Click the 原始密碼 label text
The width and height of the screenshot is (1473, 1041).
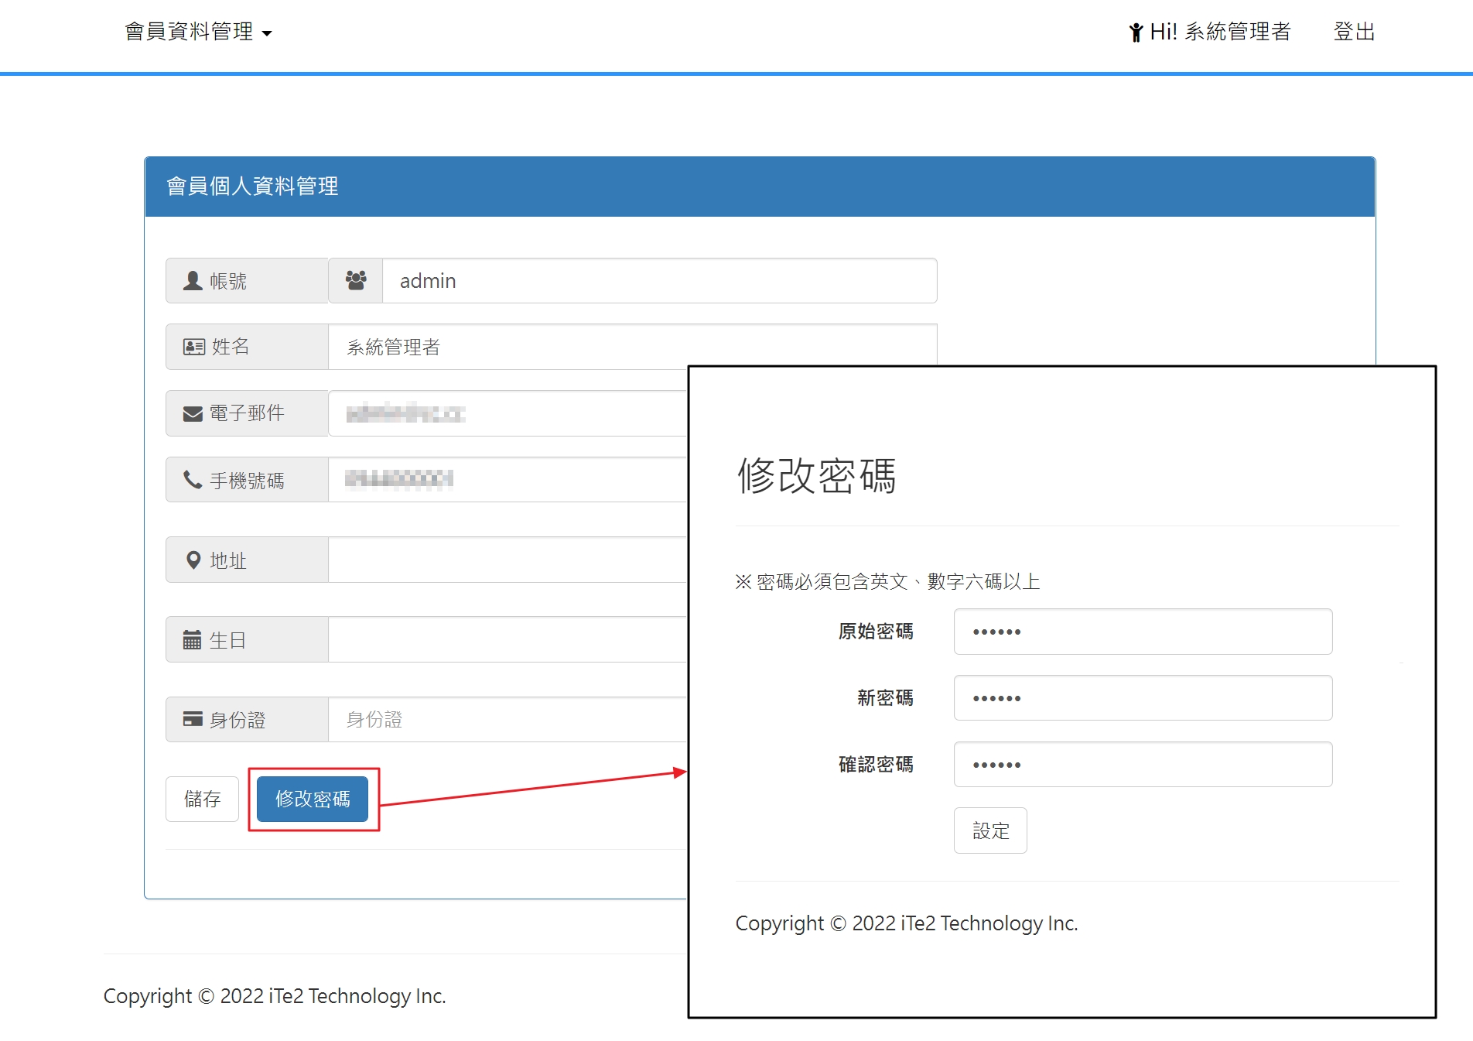pos(876,632)
